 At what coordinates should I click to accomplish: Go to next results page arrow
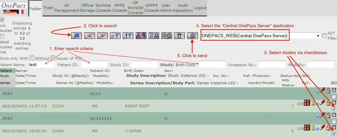pyautogui.click(x=102, y=36)
